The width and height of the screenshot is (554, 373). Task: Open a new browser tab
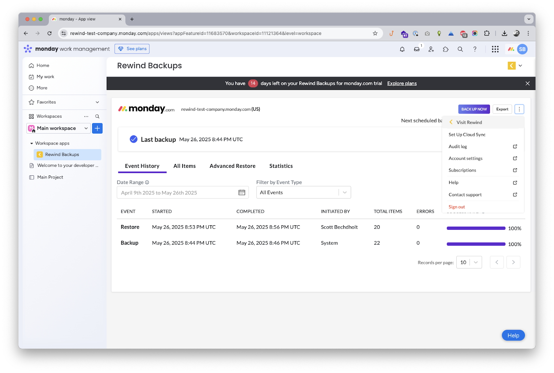(x=132, y=19)
